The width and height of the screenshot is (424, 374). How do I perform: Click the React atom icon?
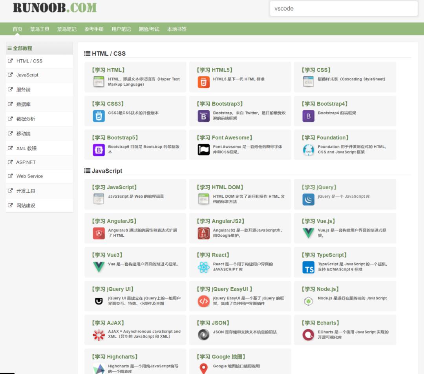tap(204, 267)
